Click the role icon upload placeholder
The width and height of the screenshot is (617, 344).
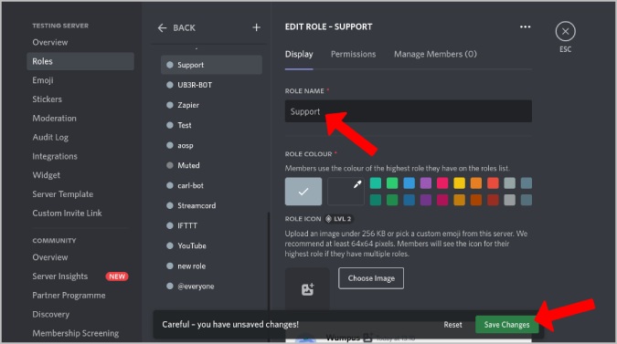point(307,289)
